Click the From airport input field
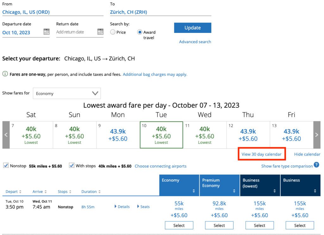 (x=53, y=12)
